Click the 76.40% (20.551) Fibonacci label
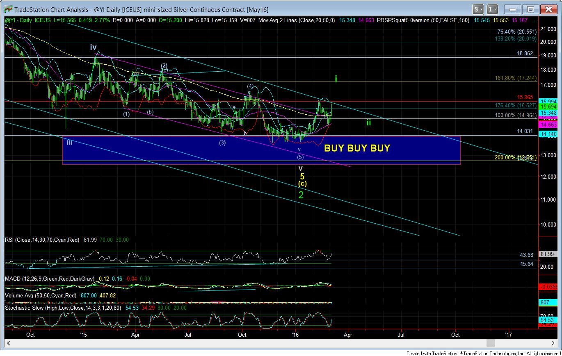Screen dimensions: 562x356 click(516, 32)
